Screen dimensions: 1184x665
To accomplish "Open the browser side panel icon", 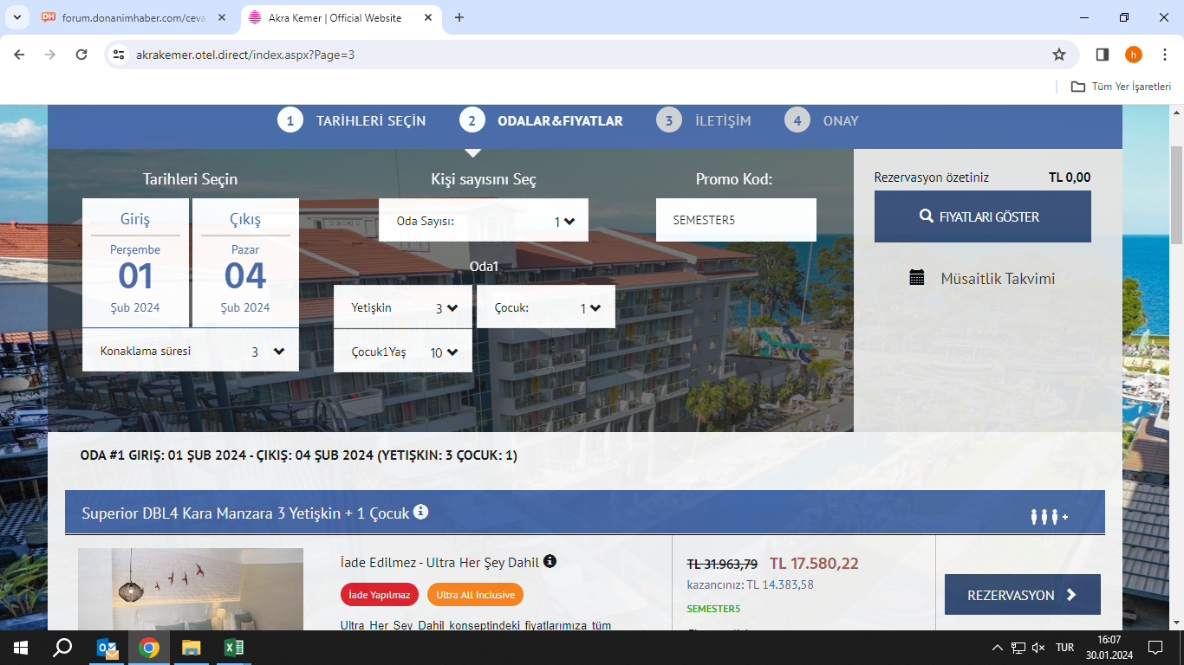I will click(1103, 55).
